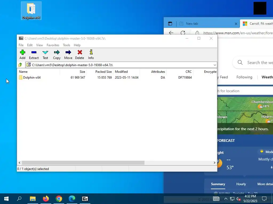Viewport: 273px width, 204px height.
Task: Switch to Hourly forecast tab
Action: pyautogui.click(x=241, y=184)
